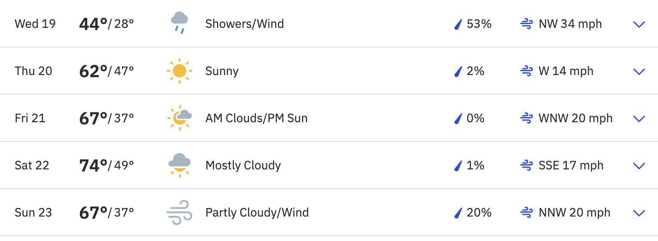
Task: Expand the Sat 22 forecast row
Action: 639,166
